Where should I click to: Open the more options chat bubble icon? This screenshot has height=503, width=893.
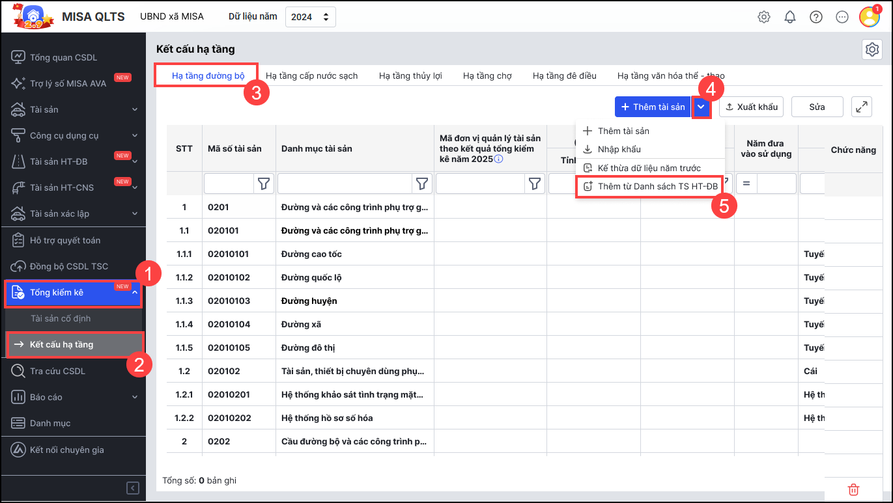click(x=842, y=17)
